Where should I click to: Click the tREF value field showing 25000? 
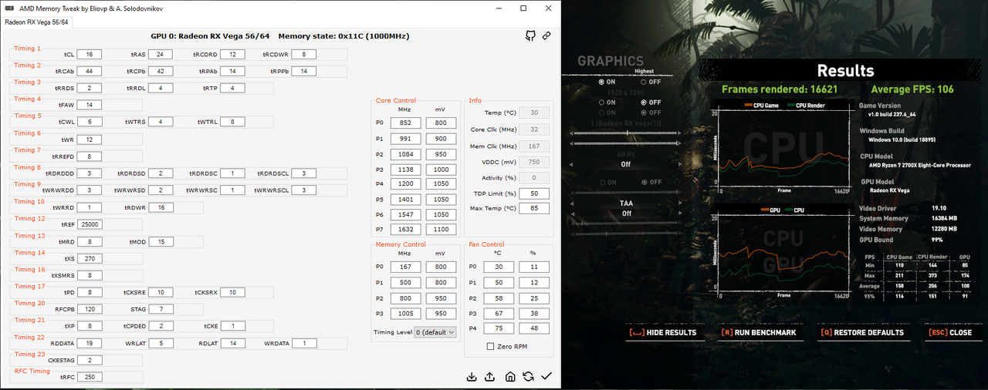90,224
